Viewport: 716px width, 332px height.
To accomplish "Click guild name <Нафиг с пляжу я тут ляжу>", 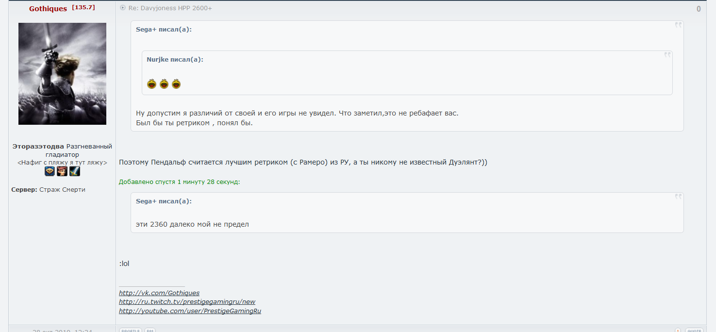I will coord(62,163).
